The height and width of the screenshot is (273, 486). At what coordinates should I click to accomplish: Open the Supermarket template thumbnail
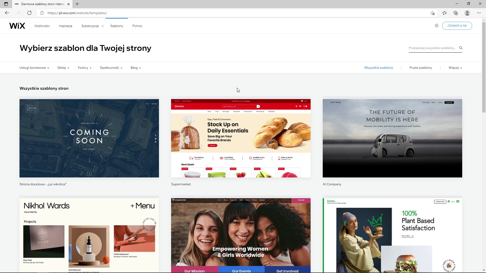pyautogui.click(x=241, y=138)
